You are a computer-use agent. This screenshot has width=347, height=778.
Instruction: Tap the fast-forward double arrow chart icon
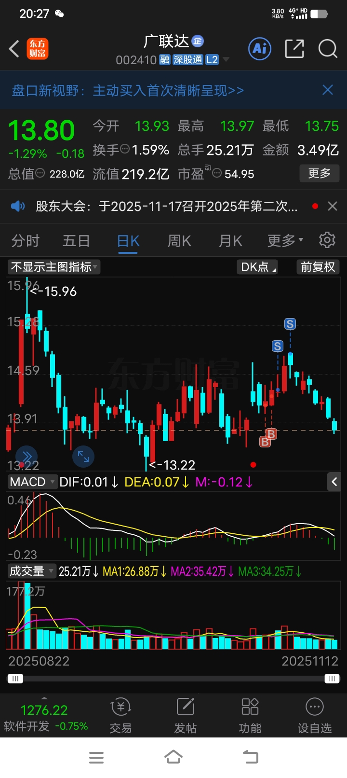27,457
